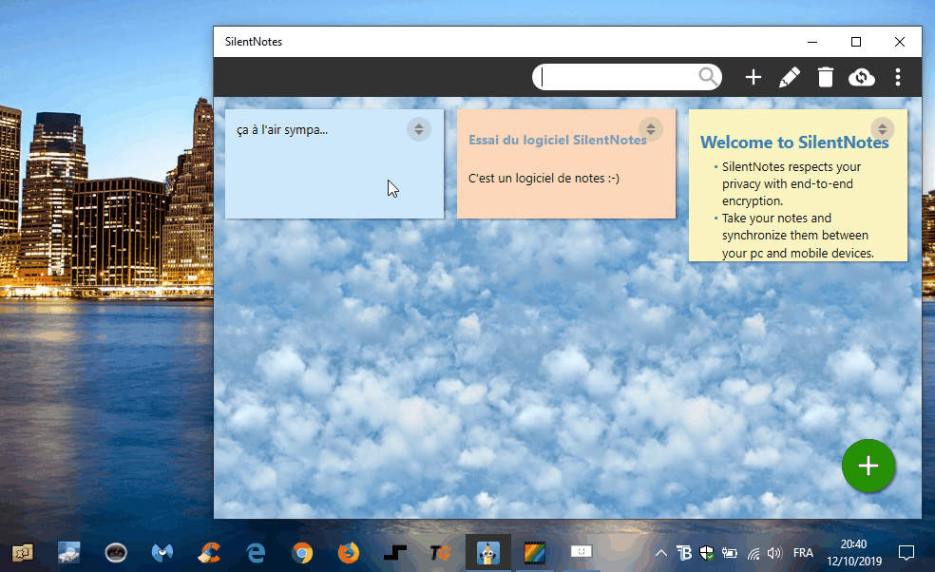
Task: Select the text 'C'est un logiciel de notes :-)'
Action: tap(544, 179)
